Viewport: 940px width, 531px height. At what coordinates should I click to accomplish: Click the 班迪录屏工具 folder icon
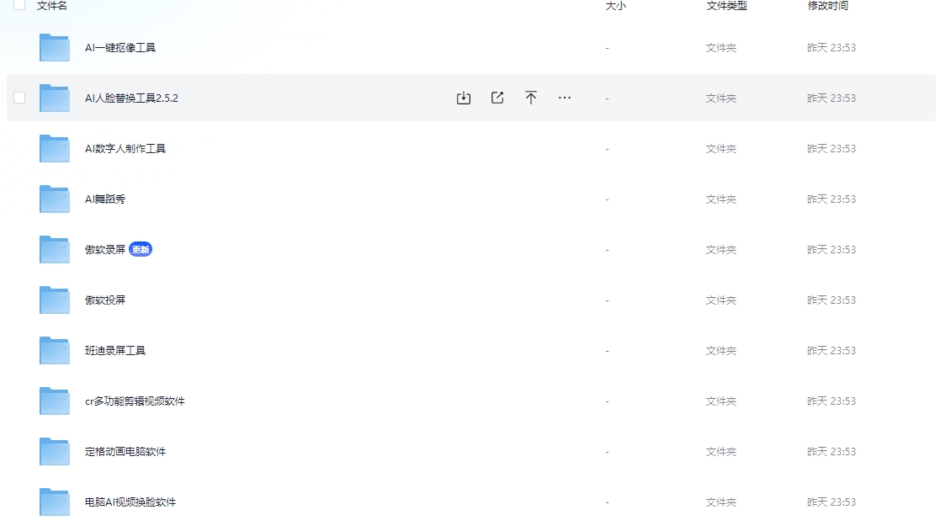tap(55, 351)
